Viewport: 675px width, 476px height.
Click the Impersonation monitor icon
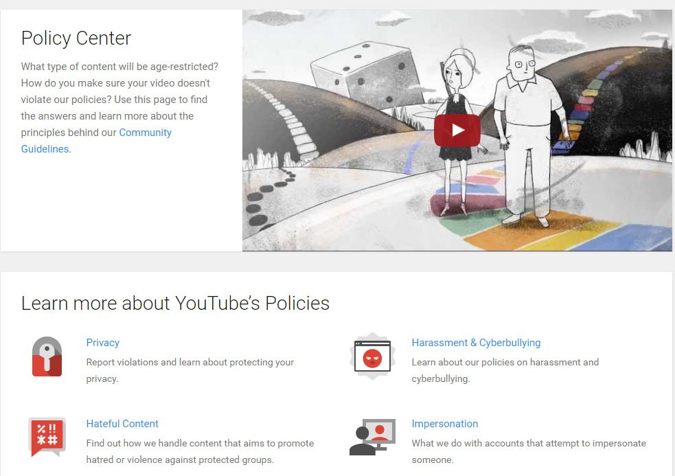click(372, 437)
